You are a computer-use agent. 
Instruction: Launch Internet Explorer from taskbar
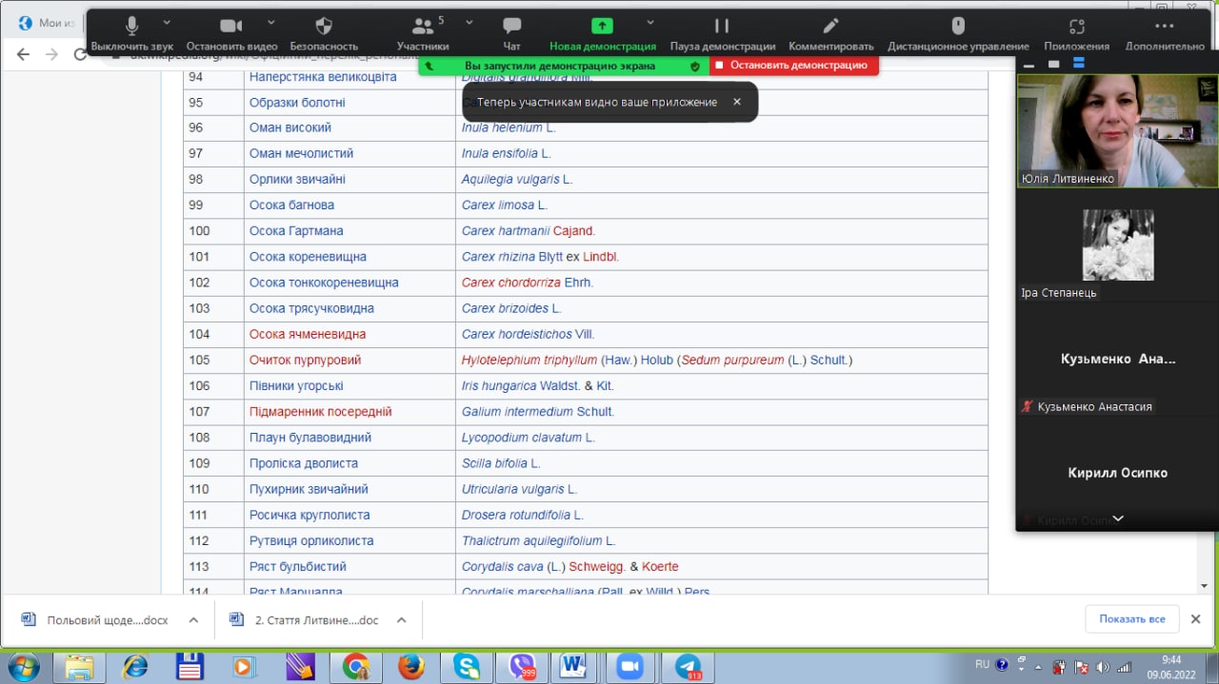(x=136, y=667)
